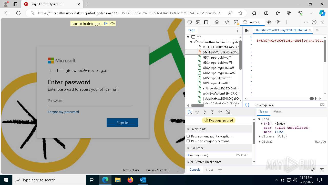Open the Copilot icon in Edge toolbar
The image size is (328, 185).
(322, 13)
